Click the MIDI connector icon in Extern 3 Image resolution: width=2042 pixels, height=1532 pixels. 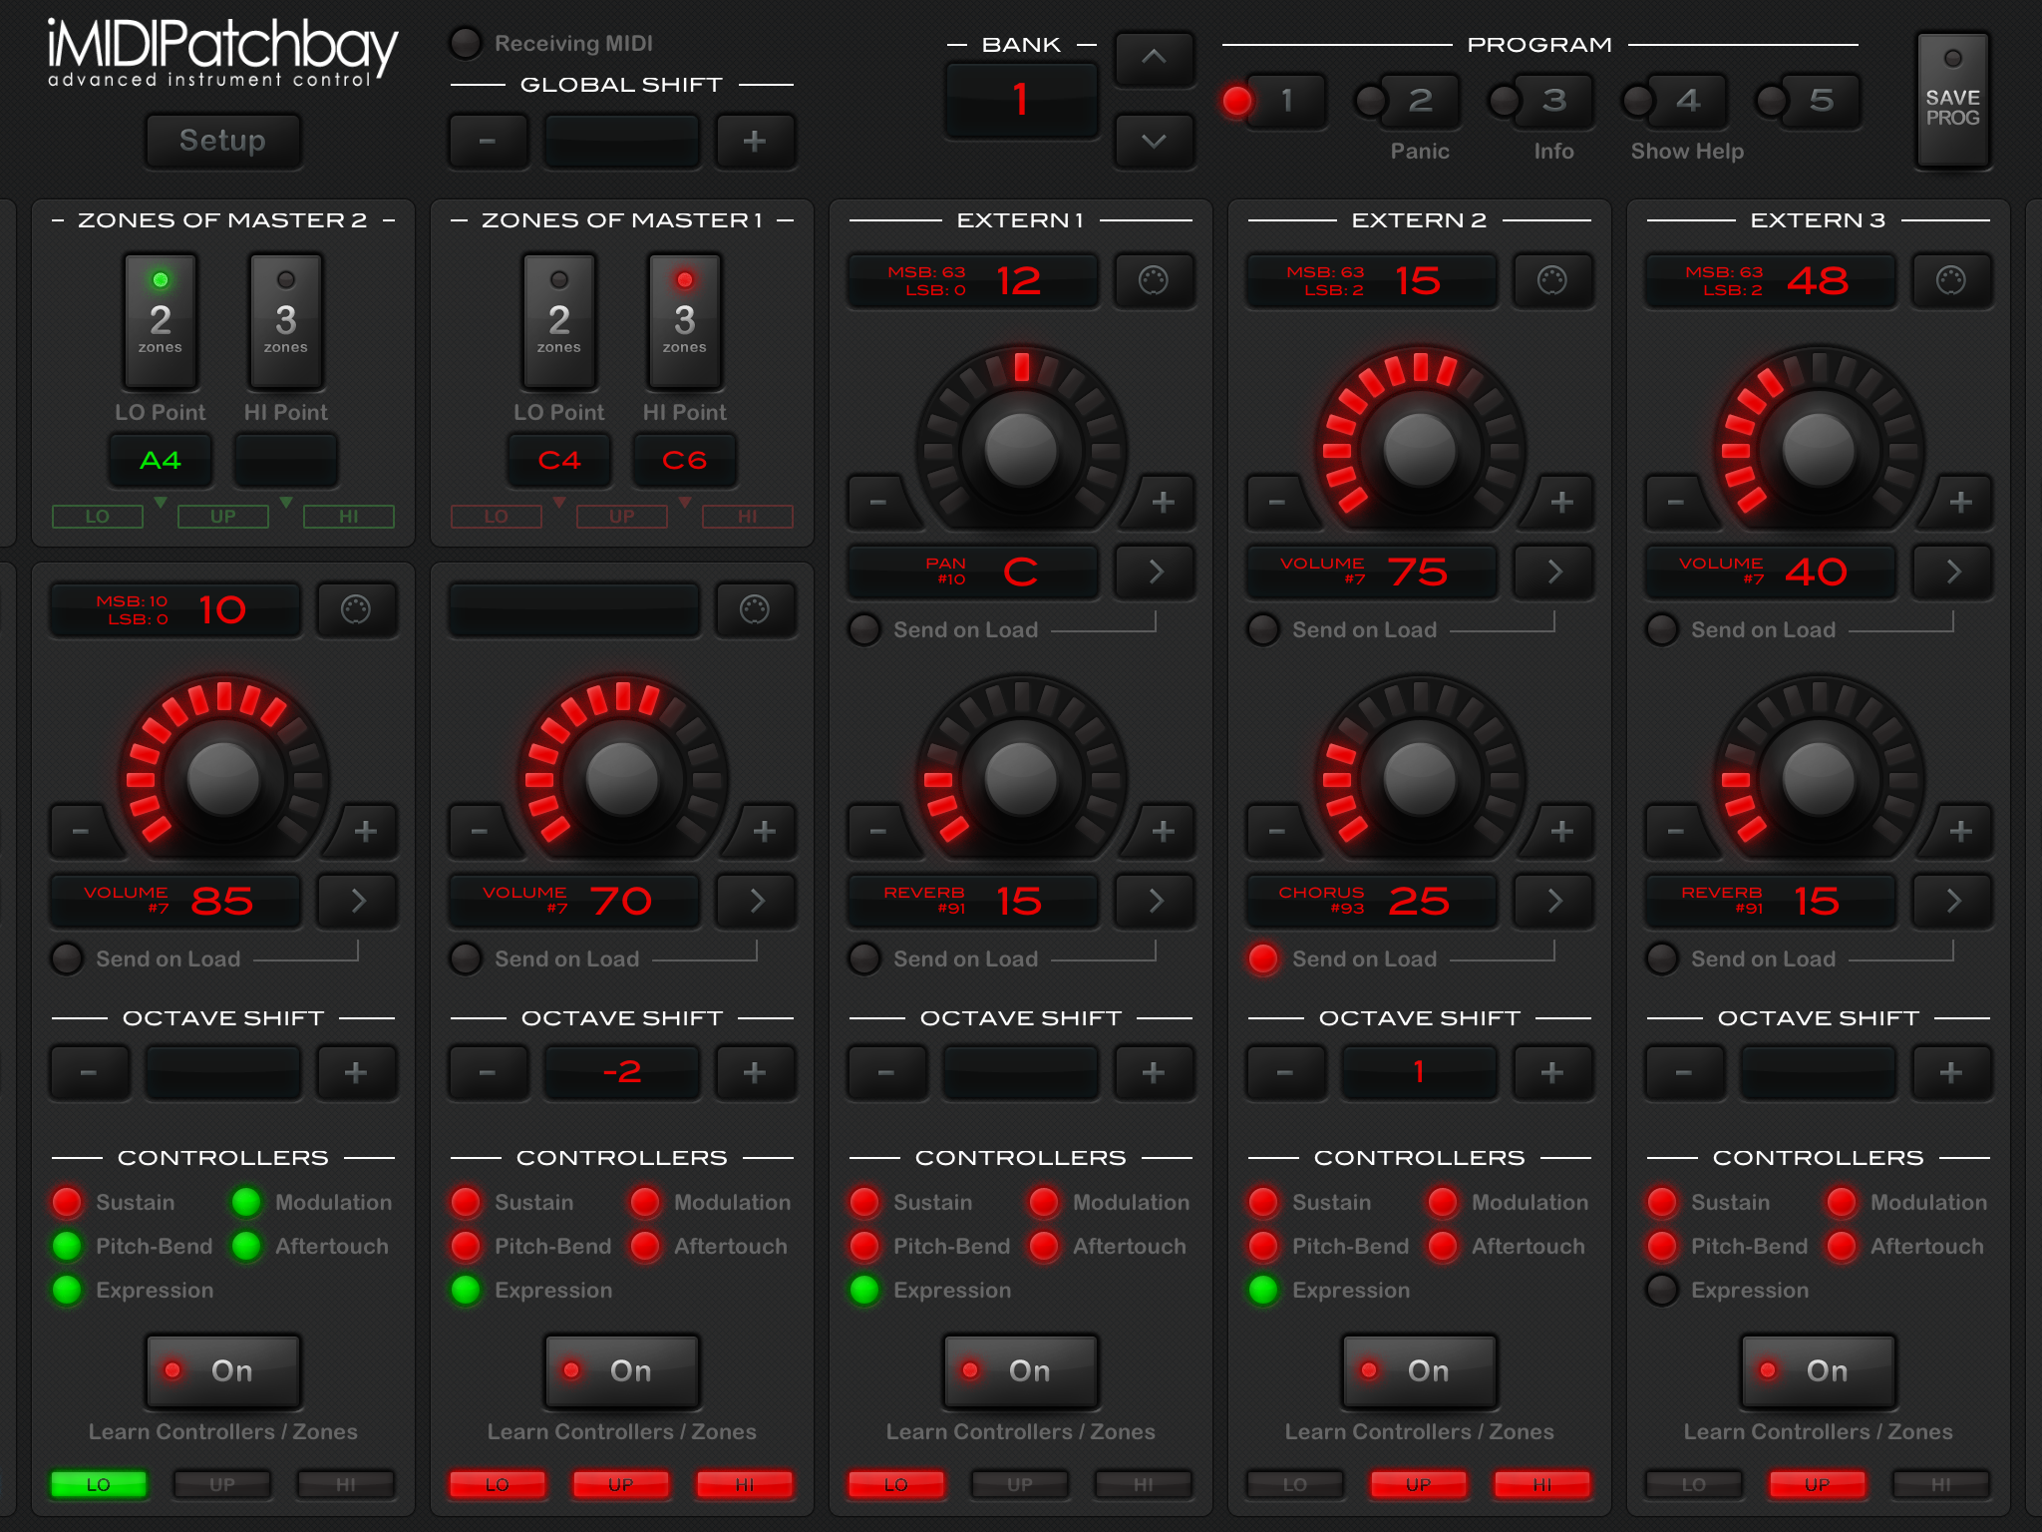coord(1951,280)
